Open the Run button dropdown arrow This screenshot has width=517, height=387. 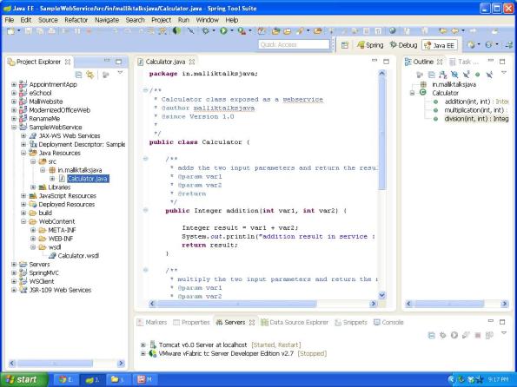pos(232,31)
